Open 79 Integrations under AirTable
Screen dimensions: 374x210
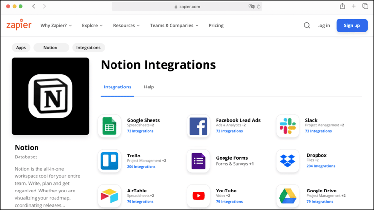tap(140, 201)
